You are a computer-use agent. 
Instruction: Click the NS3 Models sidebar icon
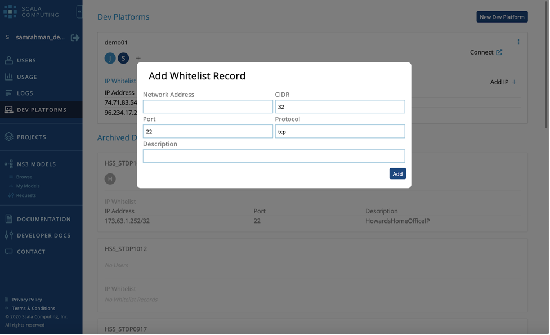pos(8,164)
